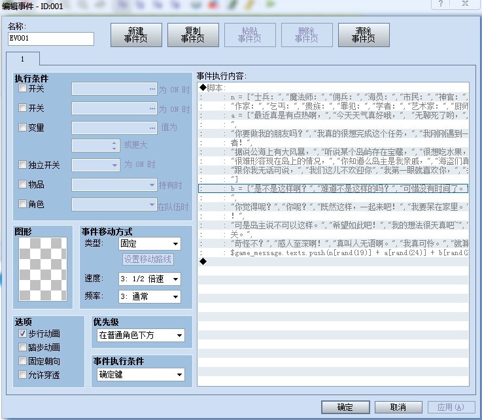Open the 独立开关 selection dropdown
Viewport: 482px width, 420px height.
[95, 165]
